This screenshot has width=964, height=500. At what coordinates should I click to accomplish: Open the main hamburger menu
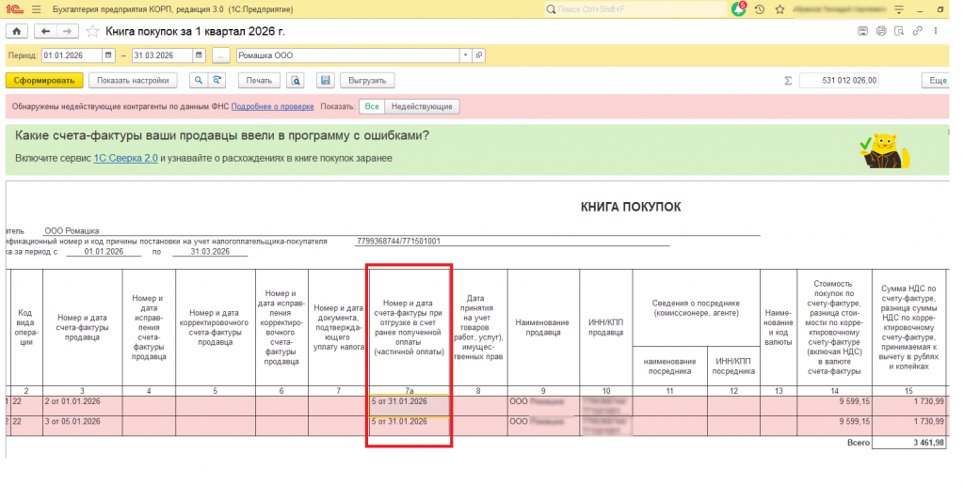pos(37,9)
